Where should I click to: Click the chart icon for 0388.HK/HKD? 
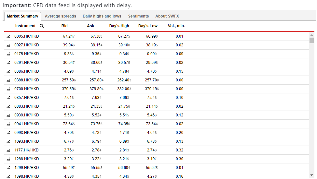(8, 80)
